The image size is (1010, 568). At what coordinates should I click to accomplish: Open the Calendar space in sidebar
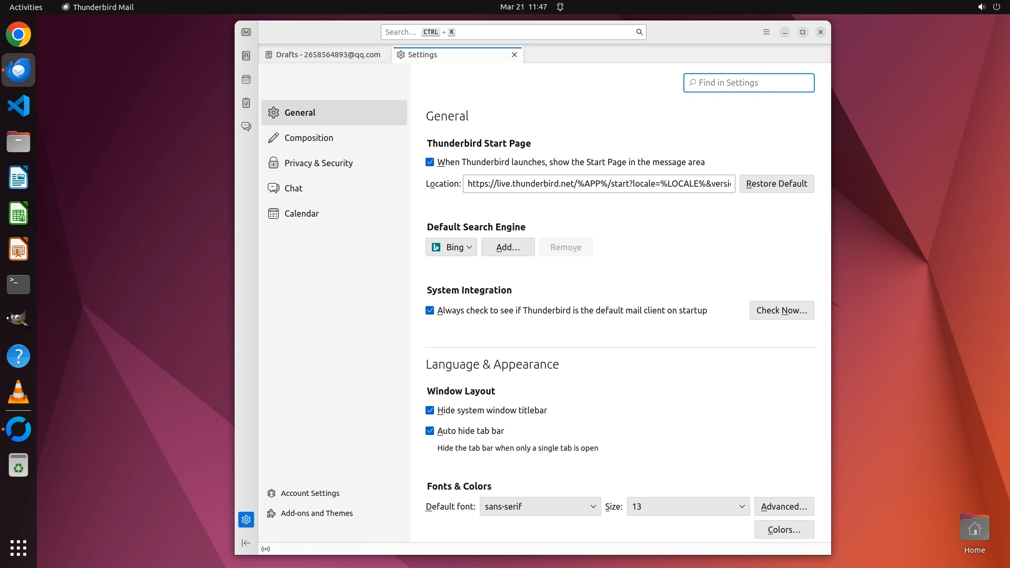coord(246,79)
